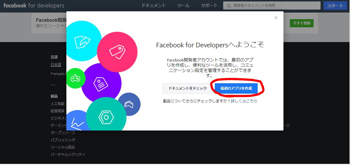Click the 最初のアプリを作成 button
The height and width of the screenshot is (165, 351).
[x=236, y=88]
